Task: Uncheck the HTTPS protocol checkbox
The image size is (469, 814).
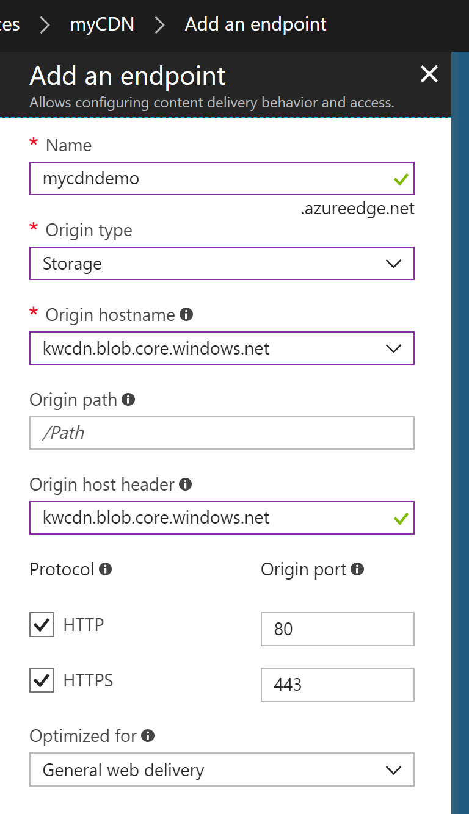Action: (42, 680)
